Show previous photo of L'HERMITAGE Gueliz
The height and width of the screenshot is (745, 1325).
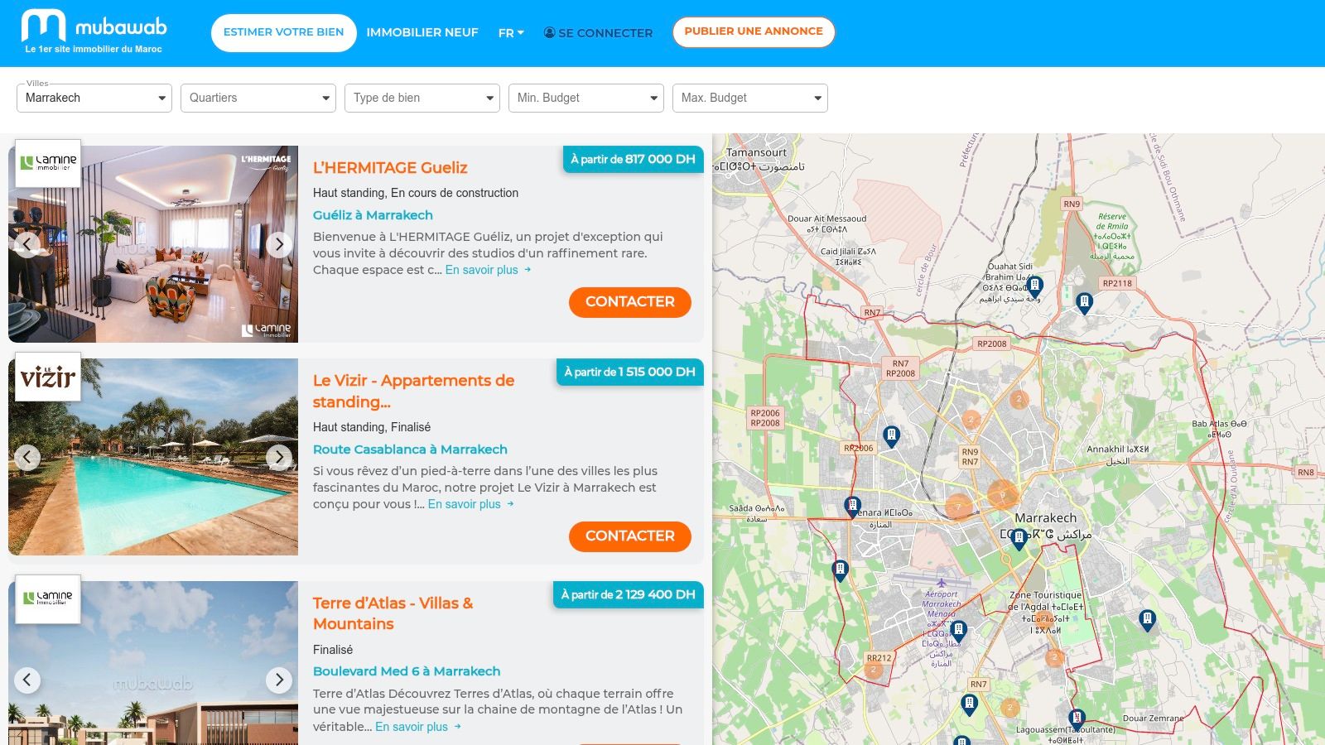click(x=27, y=244)
